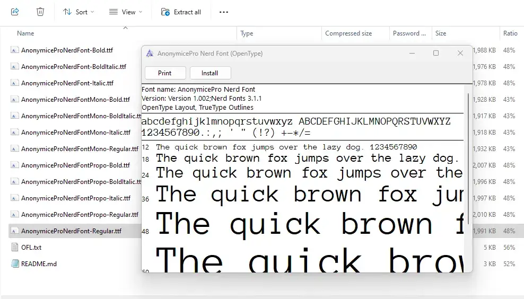The width and height of the screenshot is (524, 299).
Task: Select AnonymiceProNerdFontPropo-Italic.ttf in the list
Action: pos(75,198)
